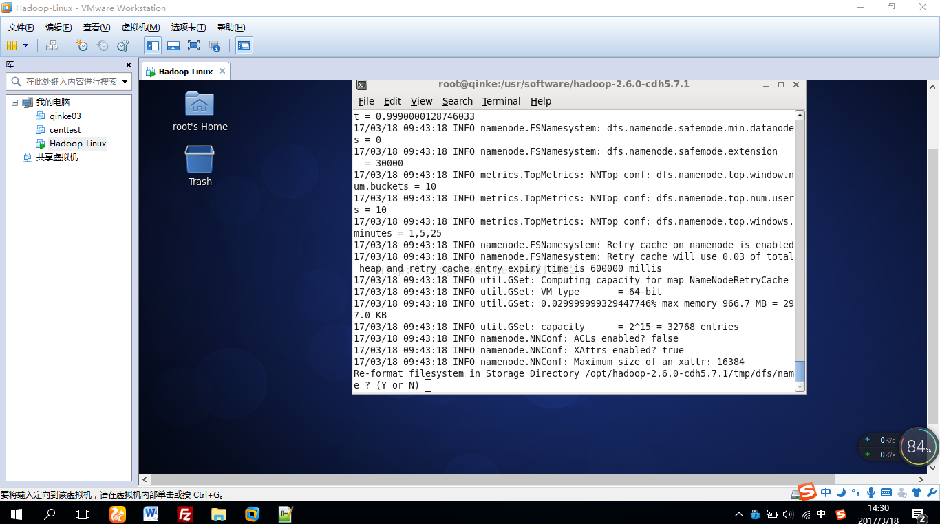Click the VM view vertical scrollbar up arrow

[x=933, y=87]
